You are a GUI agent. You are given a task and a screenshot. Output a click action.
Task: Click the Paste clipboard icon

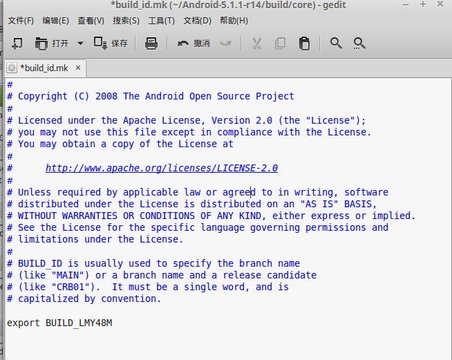click(x=304, y=44)
